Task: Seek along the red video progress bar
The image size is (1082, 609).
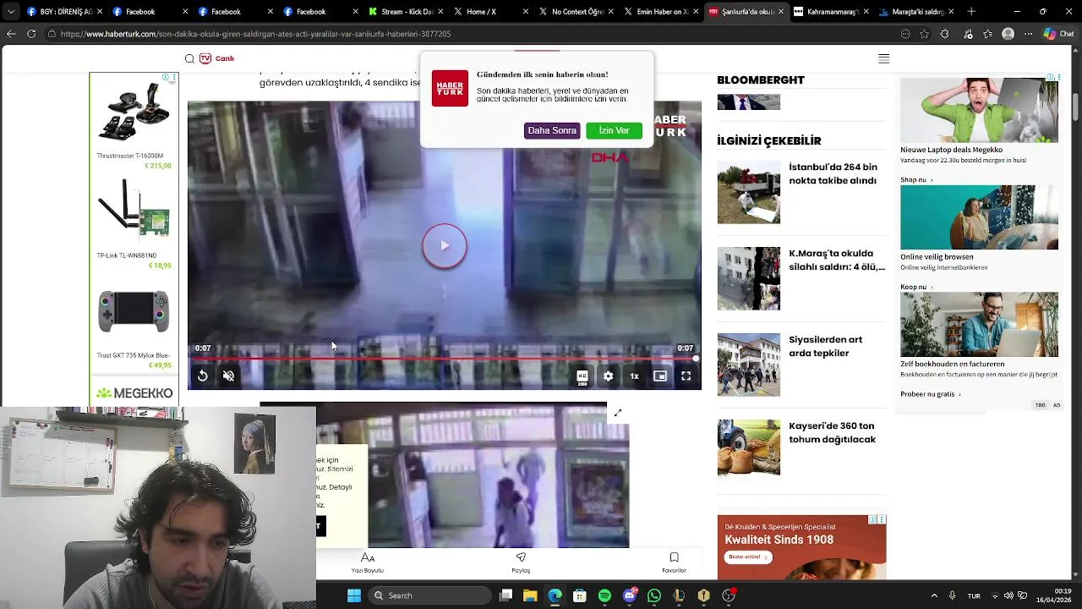Action: click(x=444, y=359)
